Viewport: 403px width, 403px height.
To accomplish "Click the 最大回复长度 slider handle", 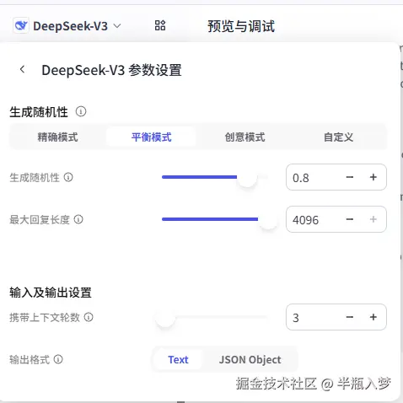I will [268, 219].
